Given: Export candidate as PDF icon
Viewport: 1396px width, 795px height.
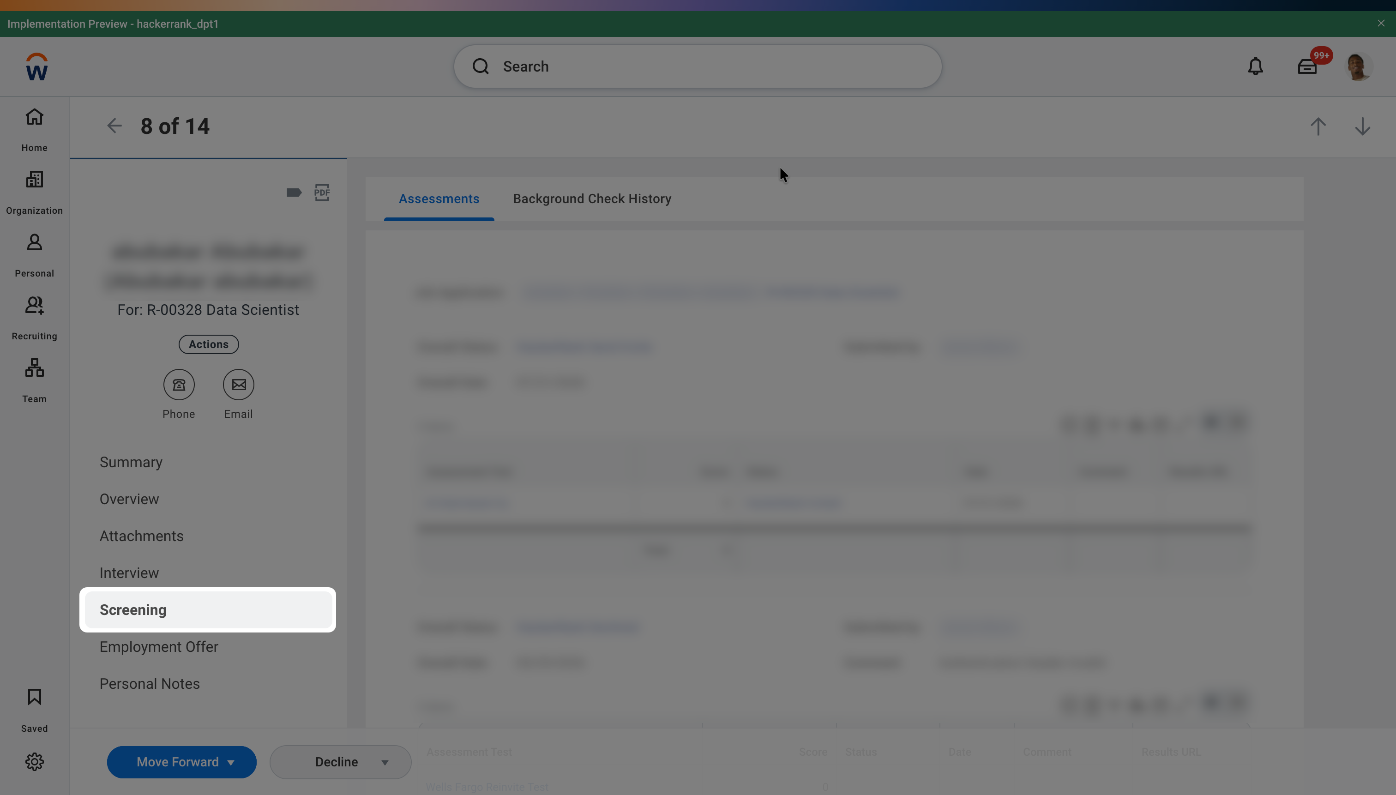Looking at the screenshot, I should click(x=322, y=192).
